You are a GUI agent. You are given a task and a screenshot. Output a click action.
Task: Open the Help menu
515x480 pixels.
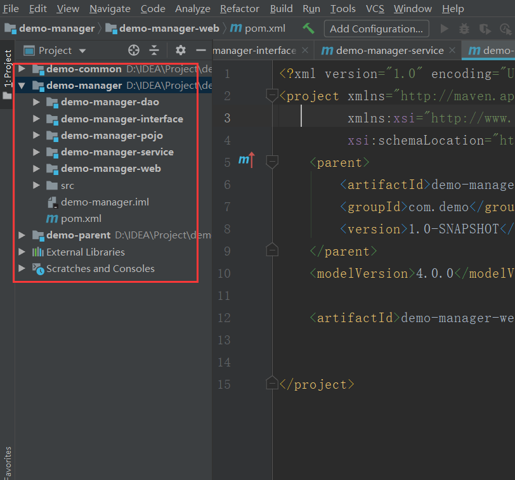coord(453,8)
